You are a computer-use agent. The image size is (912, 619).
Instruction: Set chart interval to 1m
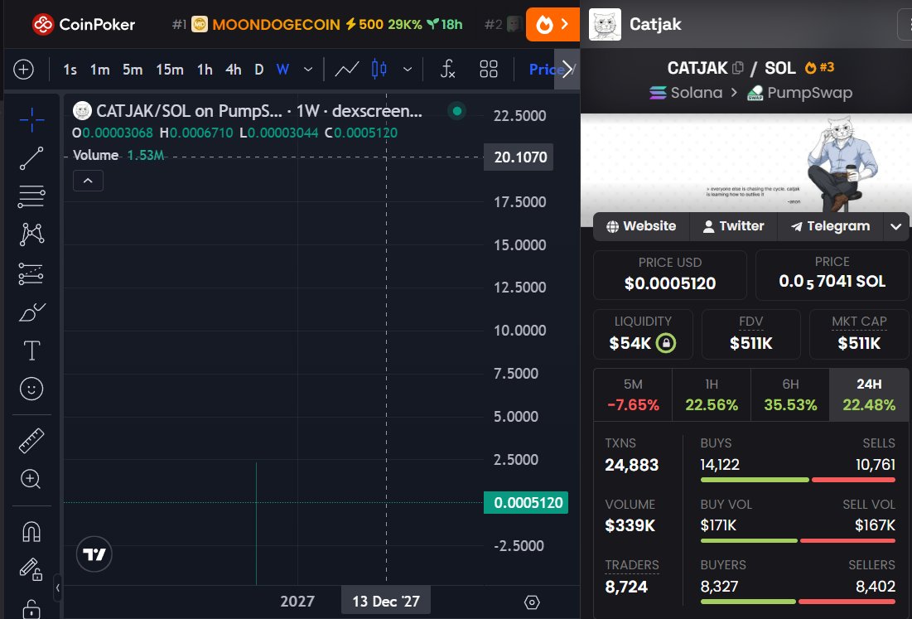100,70
